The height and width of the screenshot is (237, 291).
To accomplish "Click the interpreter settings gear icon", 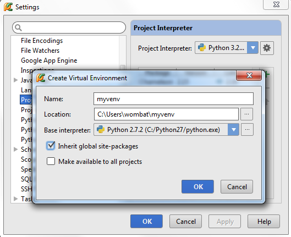I will (267, 48).
